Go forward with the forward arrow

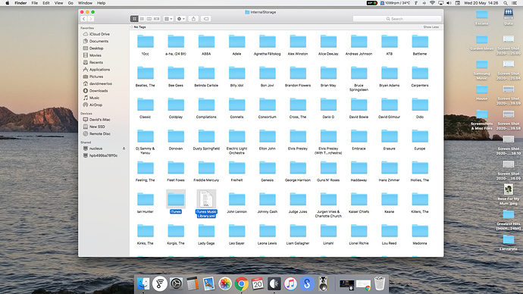pos(91,19)
